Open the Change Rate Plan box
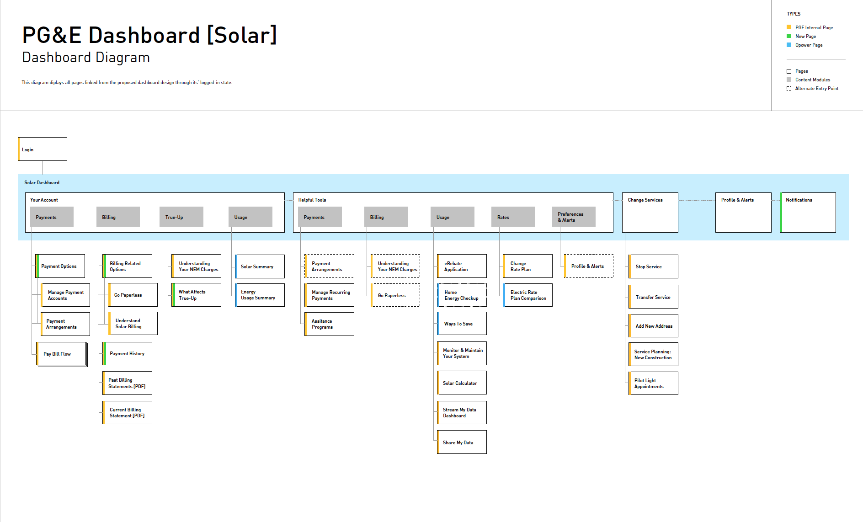The image size is (863, 522). point(528,266)
